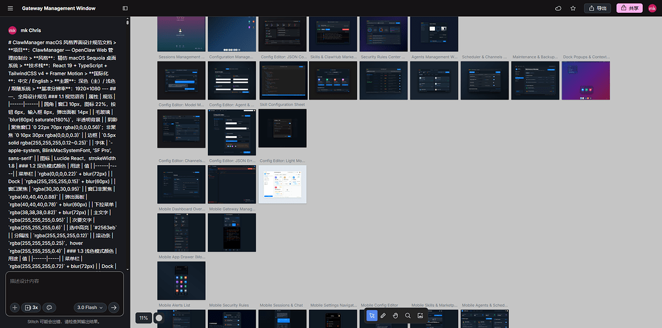Open the Scheduler & Channels thumbnail
The width and height of the screenshot is (662, 328).
point(485,81)
